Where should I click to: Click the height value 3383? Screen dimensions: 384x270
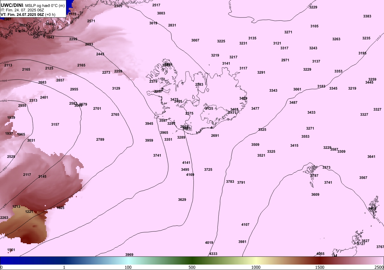(x=367, y=16)
